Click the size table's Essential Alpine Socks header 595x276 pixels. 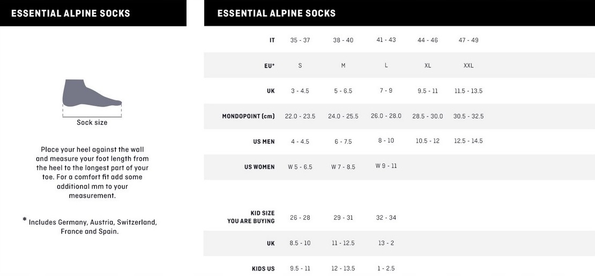pyautogui.click(x=276, y=13)
